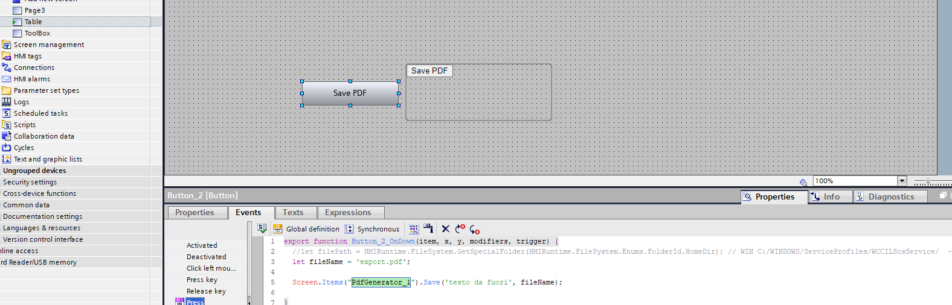Switch to the Info tab
The width and height of the screenshot is (952, 305).
coord(831,197)
